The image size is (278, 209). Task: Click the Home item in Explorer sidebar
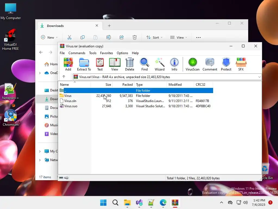tap(51, 64)
